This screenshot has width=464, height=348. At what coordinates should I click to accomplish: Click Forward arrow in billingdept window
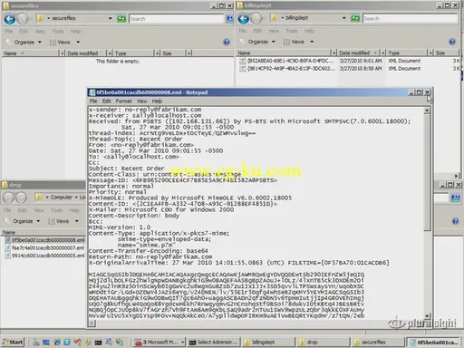point(256,19)
